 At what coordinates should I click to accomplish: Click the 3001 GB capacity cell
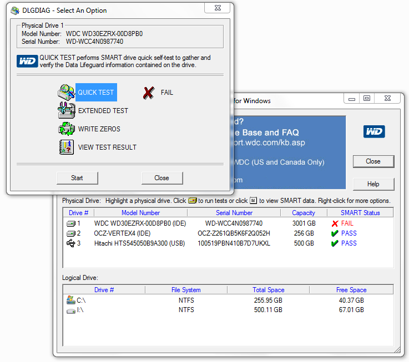304,223
